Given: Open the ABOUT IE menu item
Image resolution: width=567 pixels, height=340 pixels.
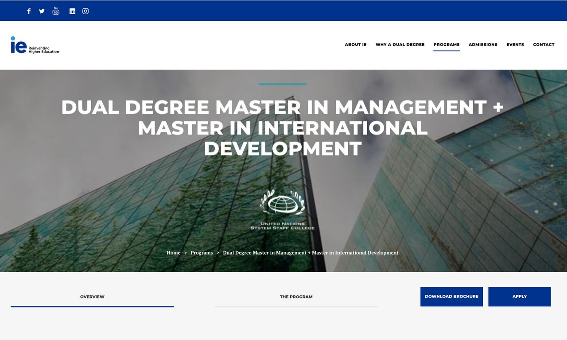Looking at the screenshot, I should pos(356,44).
